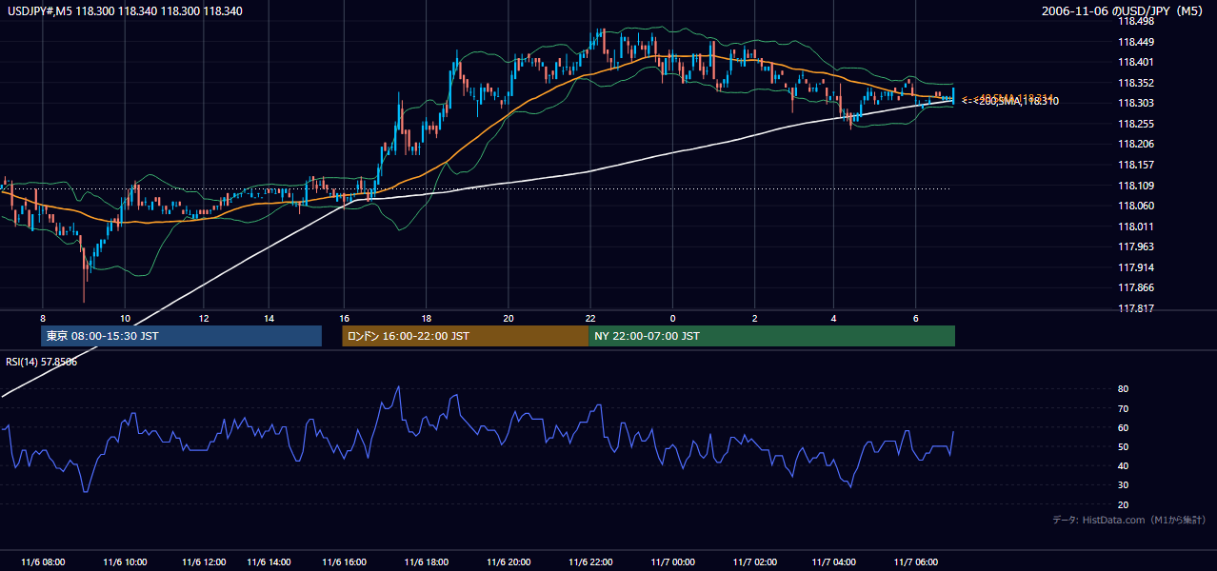Click the 11/6 08:00 date label

click(43, 562)
